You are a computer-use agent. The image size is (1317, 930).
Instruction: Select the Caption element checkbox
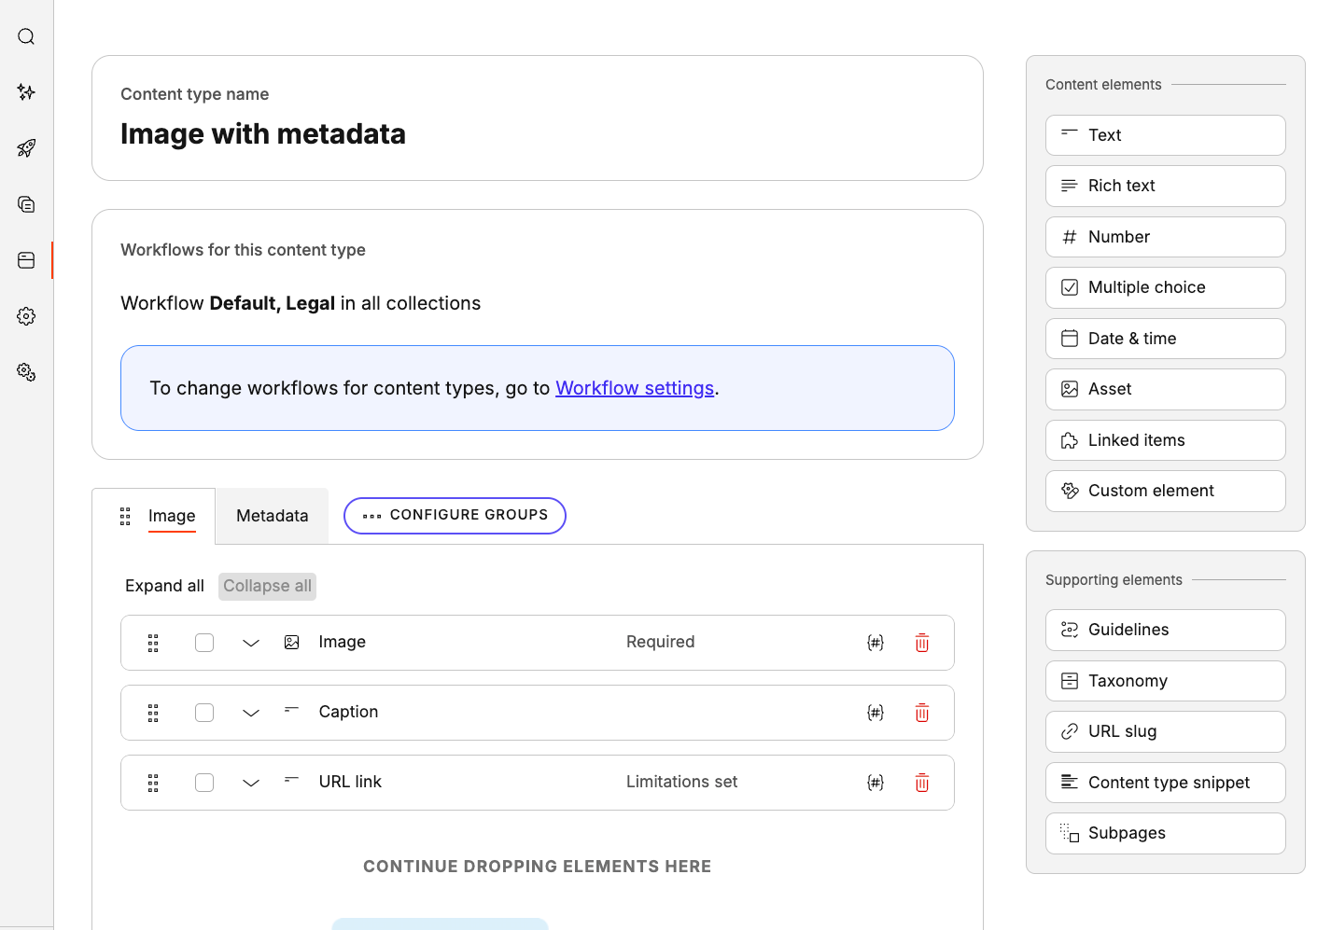pyautogui.click(x=204, y=712)
